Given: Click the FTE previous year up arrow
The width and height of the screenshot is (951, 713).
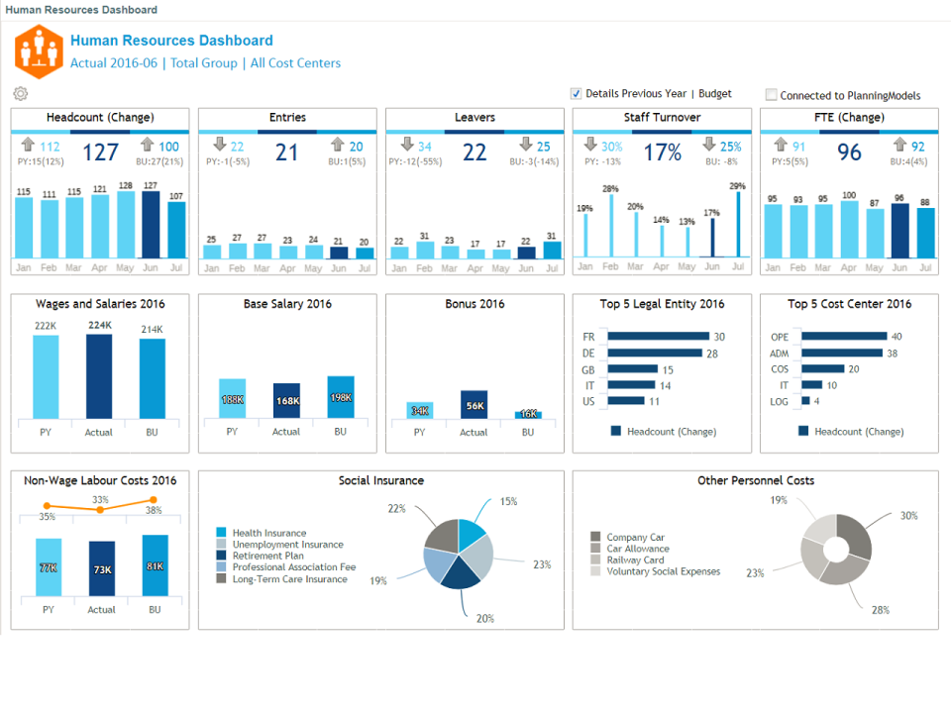Looking at the screenshot, I should tap(781, 145).
